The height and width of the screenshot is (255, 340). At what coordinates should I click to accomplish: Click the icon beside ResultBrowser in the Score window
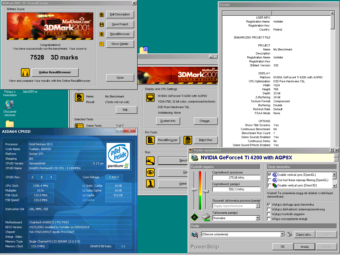coord(102,34)
